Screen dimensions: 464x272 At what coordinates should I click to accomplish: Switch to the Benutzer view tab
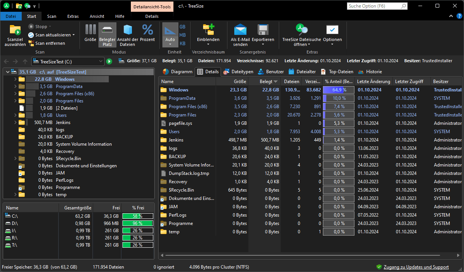pos(271,72)
